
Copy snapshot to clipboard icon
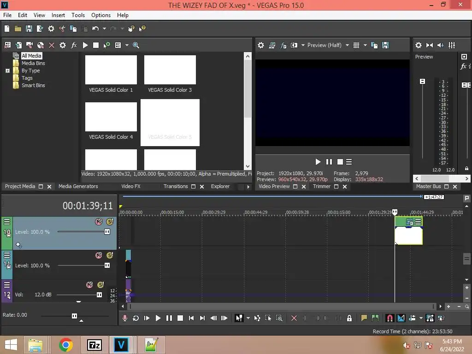click(x=374, y=45)
